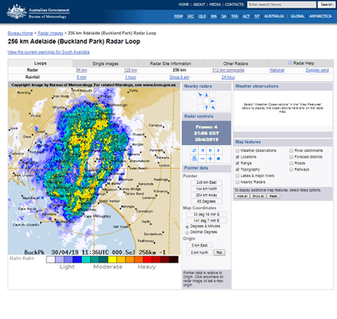
Task: Step to the previous radar frame
Action: coord(202,150)
